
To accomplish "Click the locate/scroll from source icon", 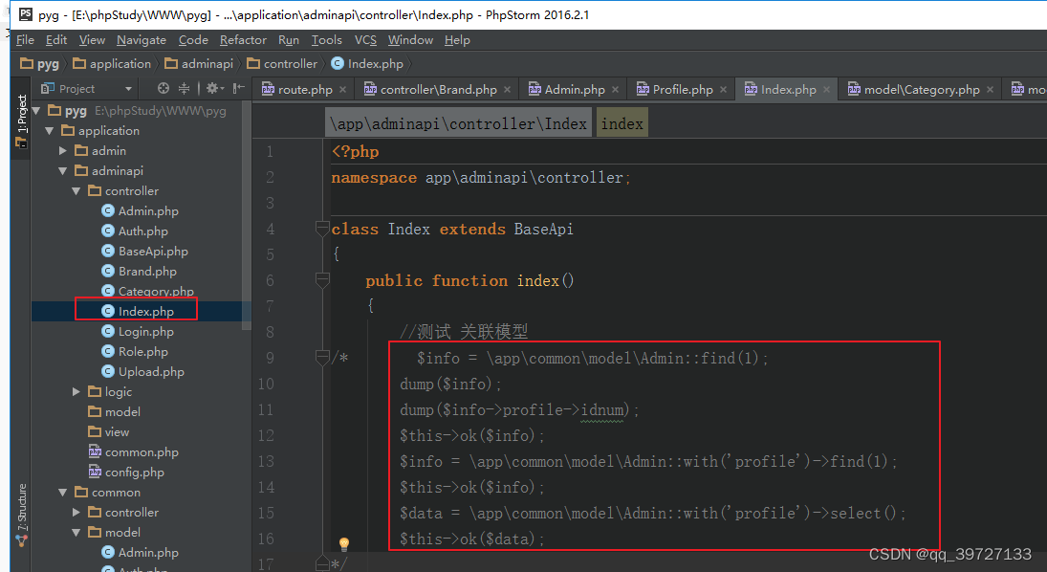I will 164,88.
